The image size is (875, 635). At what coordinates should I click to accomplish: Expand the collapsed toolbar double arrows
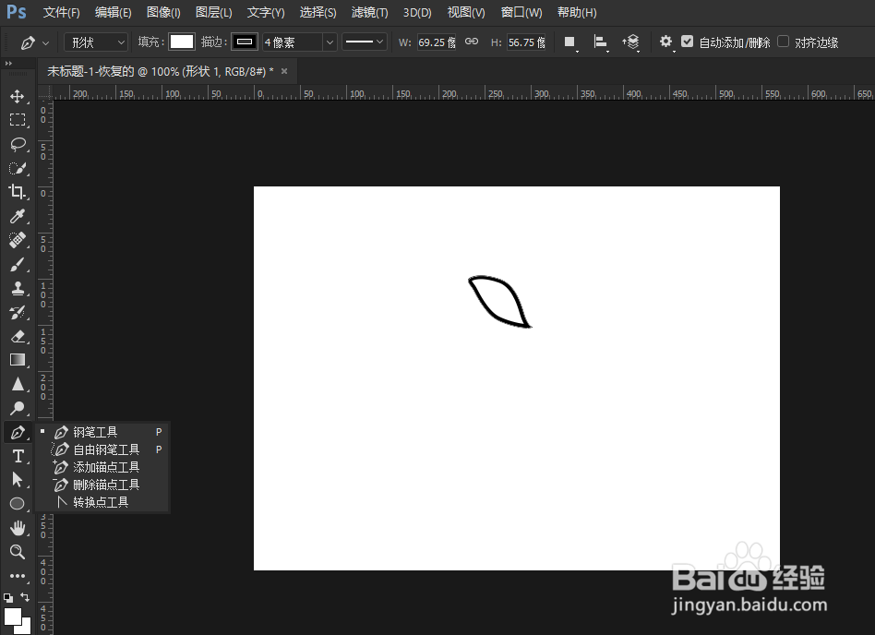coord(8,64)
